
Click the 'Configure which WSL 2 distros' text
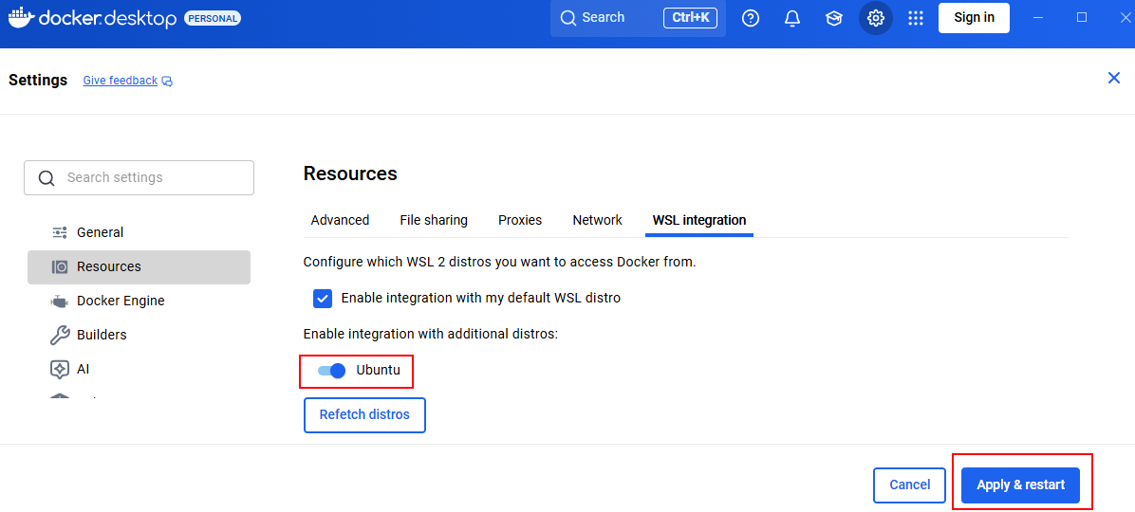pyautogui.click(x=499, y=263)
